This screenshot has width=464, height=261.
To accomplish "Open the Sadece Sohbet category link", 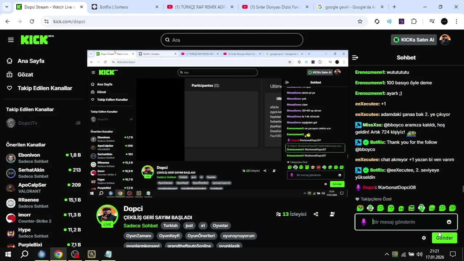I will click(141, 225).
